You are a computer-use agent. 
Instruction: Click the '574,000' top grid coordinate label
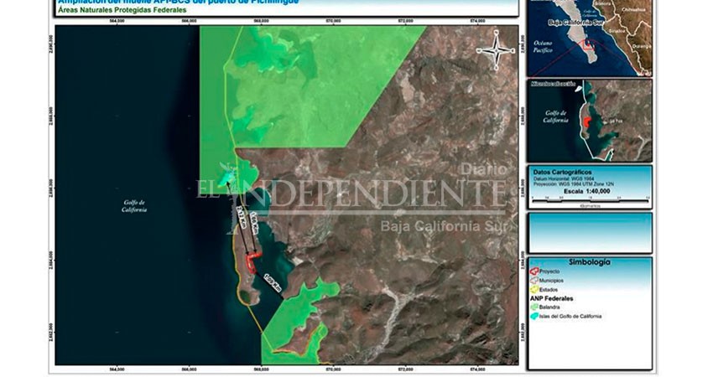tap(477, 21)
